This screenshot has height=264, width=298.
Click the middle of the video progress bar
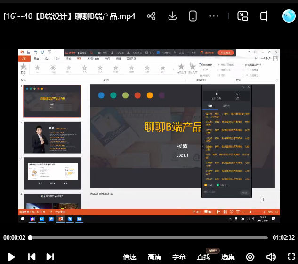149,238
